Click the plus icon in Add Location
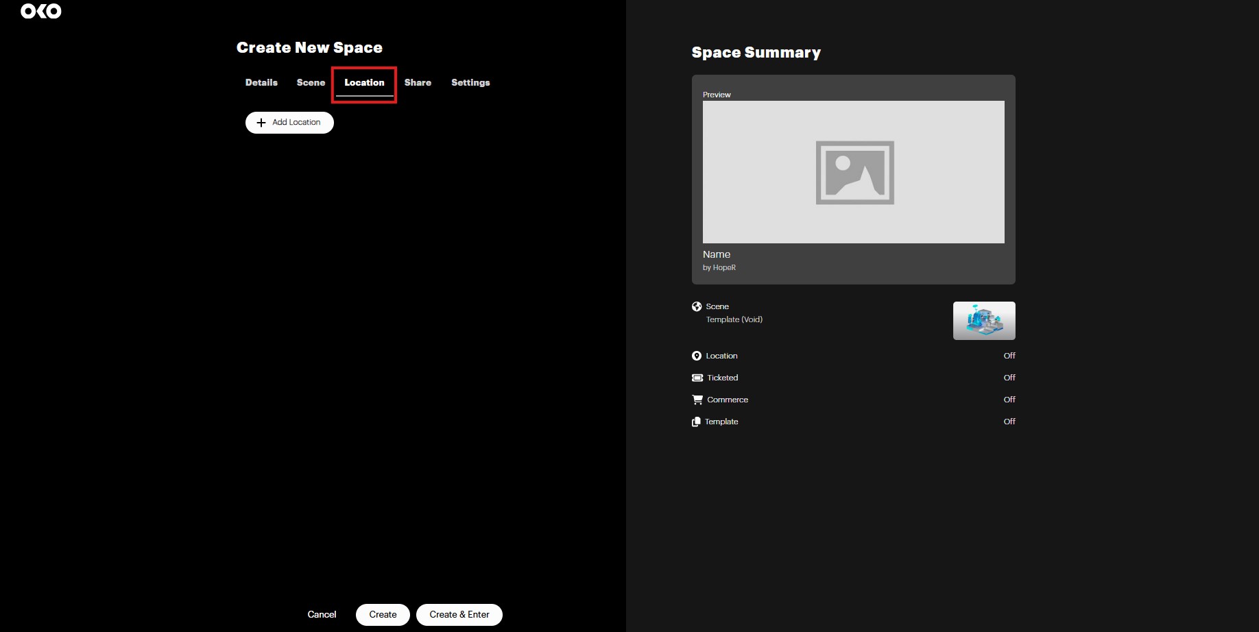The height and width of the screenshot is (632, 1259). (261, 123)
